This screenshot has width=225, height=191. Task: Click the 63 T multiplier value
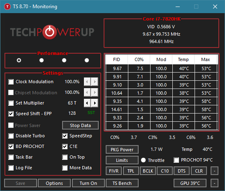pyautogui.click(x=72, y=103)
